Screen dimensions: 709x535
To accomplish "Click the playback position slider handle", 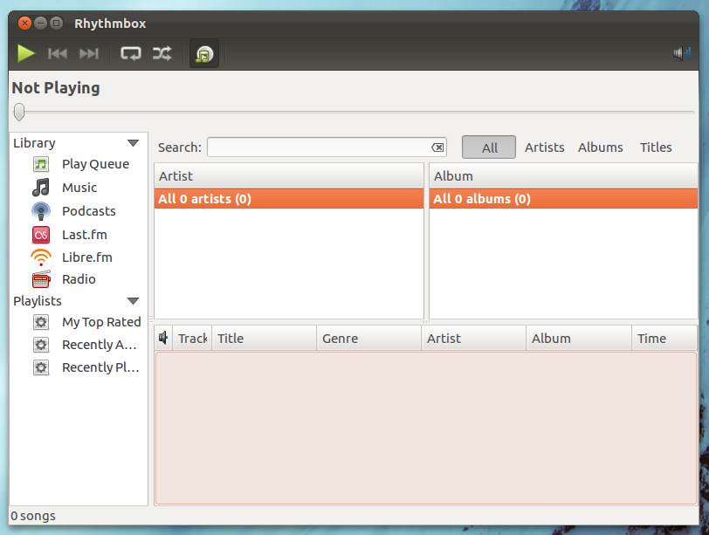I will tap(19, 112).
